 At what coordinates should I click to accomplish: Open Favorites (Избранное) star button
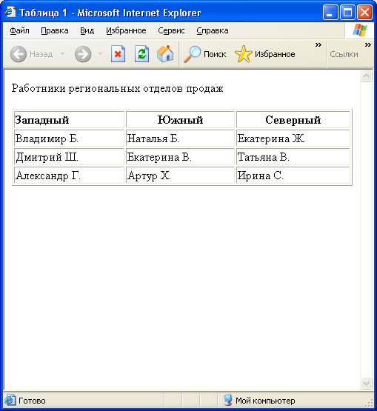265,54
